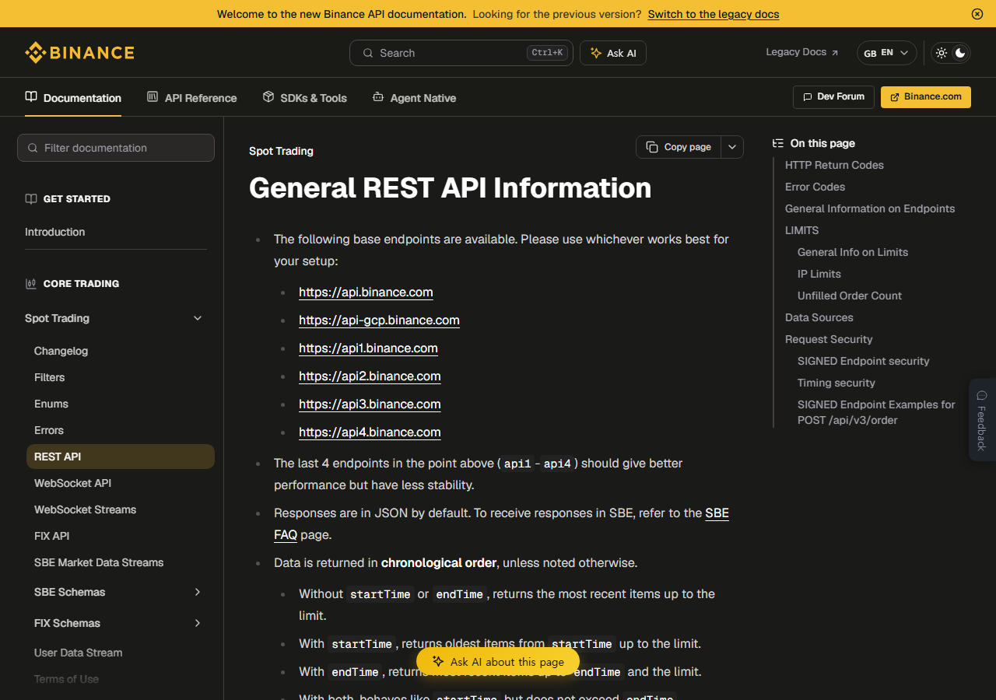Jump to IP Limits section

pyautogui.click(x=819, y=274)
